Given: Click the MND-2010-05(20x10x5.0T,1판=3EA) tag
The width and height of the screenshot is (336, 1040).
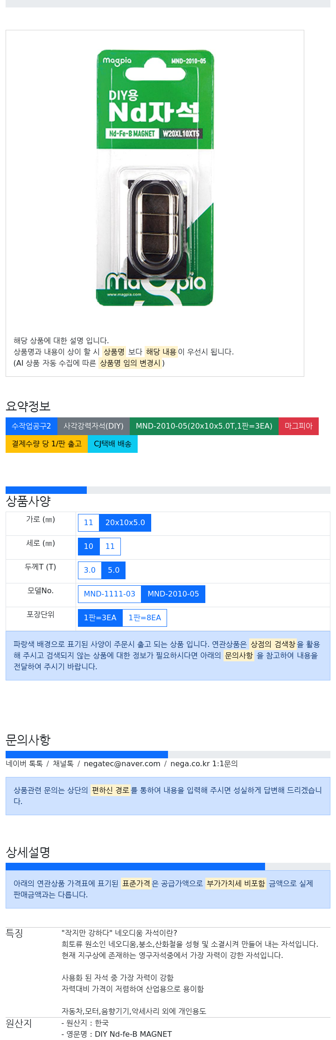Looking at the screenshot, I should pyautogui.click(x=204, y=426).
